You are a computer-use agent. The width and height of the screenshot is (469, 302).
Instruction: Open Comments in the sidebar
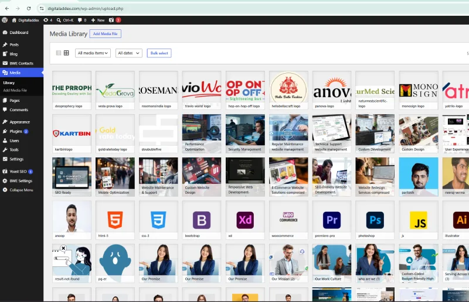click(19, 109)
